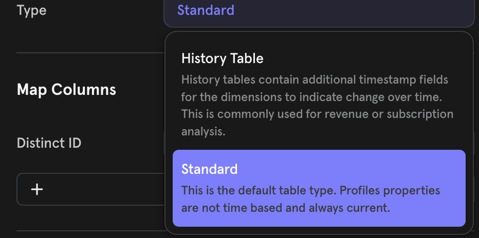This screenshot has width=479, height=238.
Task: Click "not time based and always current" text
Action: pos(285,208)
